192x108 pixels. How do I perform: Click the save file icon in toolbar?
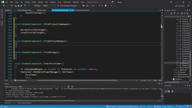click(x=18, y=6)
